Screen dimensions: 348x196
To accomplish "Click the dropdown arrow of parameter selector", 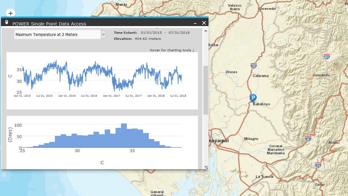I will (x=103, y=34).
